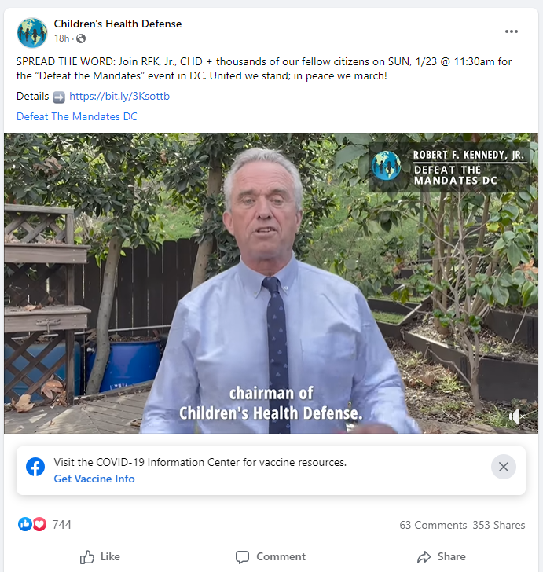Unmute the video with the speaker icon
Screen dimensions: 543x572
(515, 416)
